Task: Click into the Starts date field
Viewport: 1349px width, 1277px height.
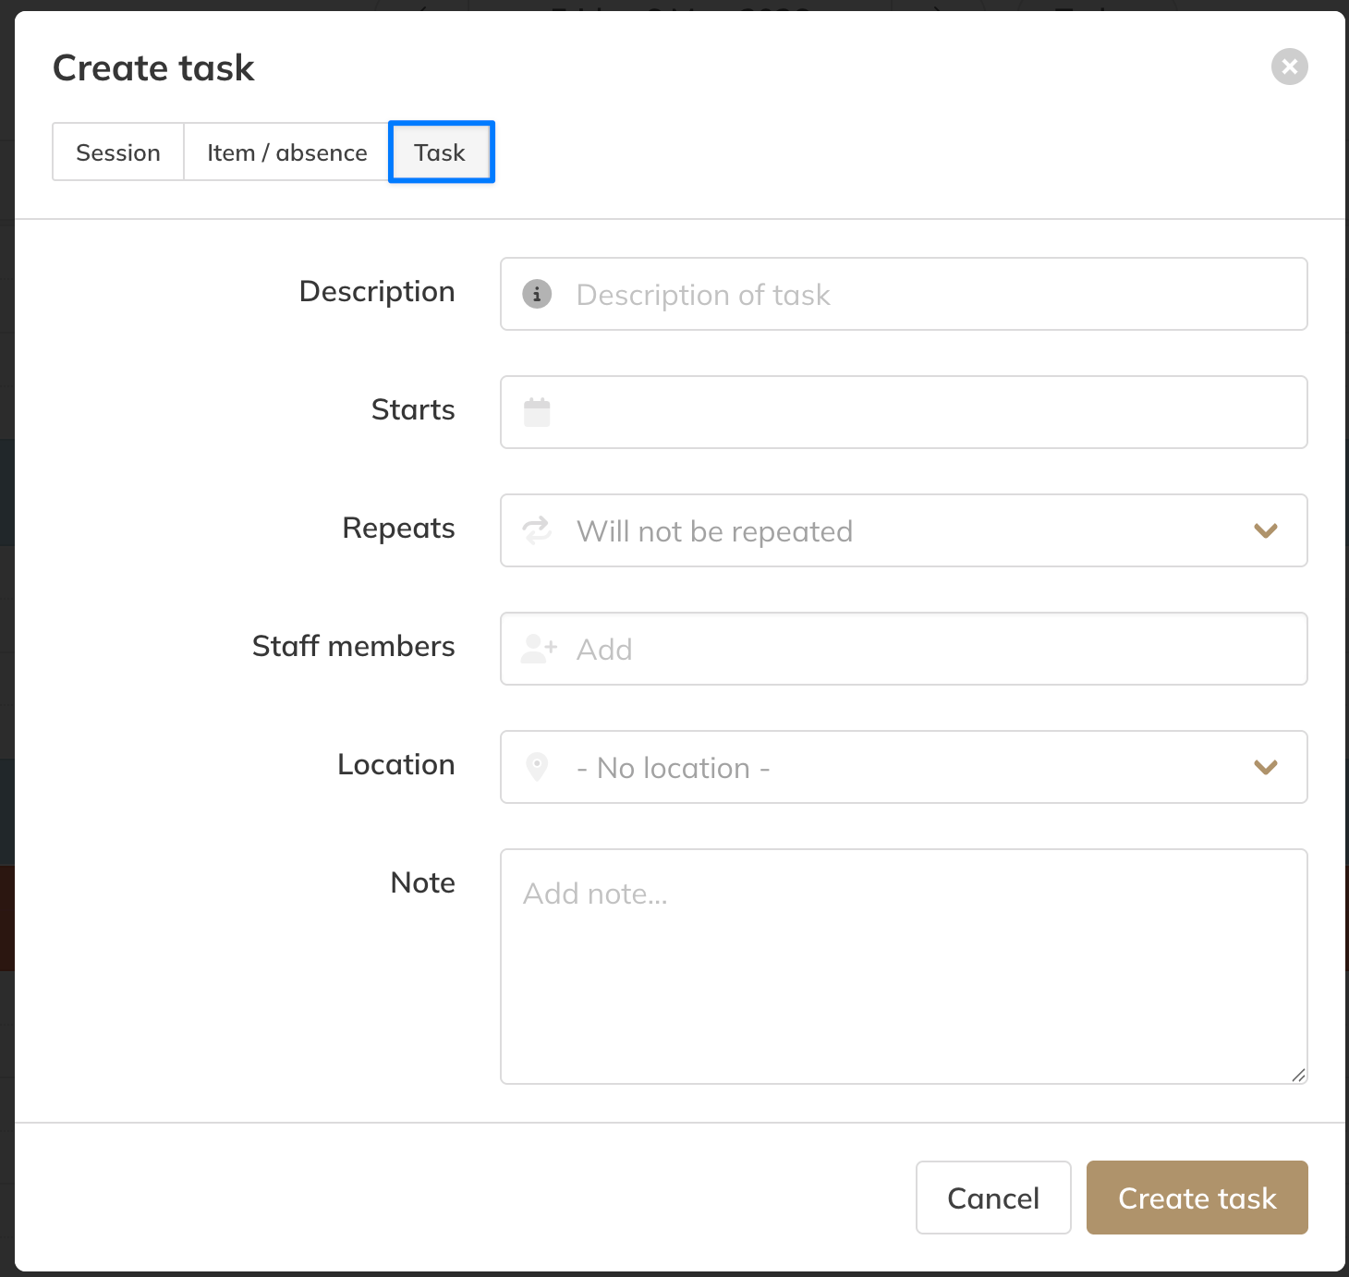Action: tap(924, 412)
